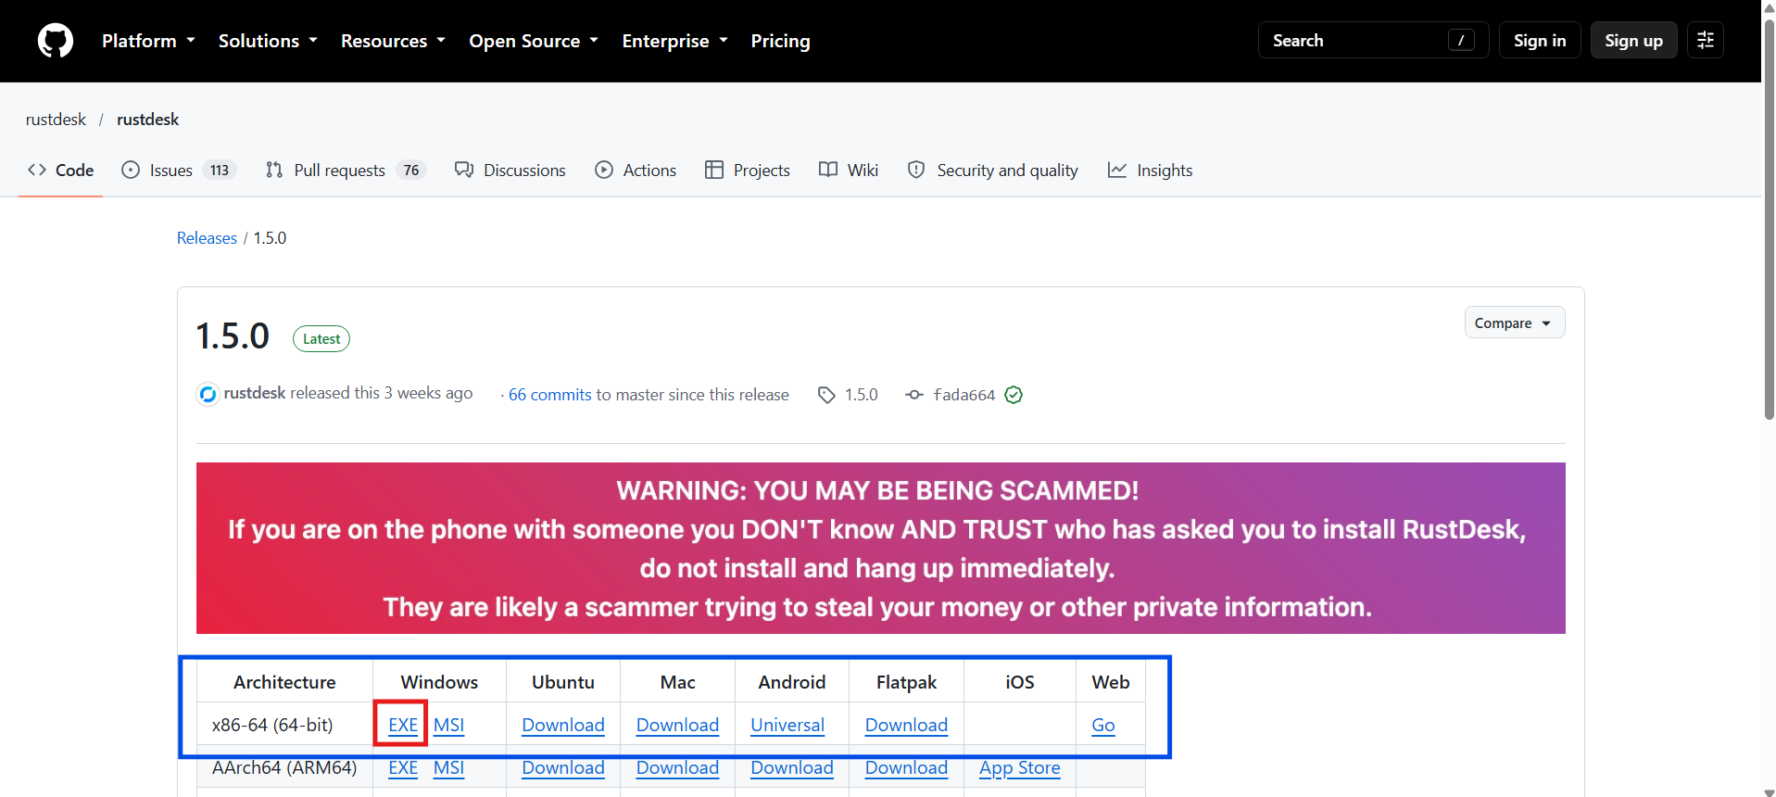
Task: Download x86-64 Windows EXE
Action: 403,725
